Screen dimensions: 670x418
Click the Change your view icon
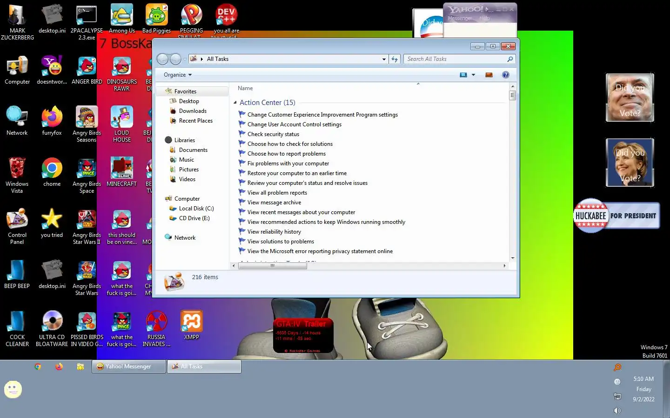click(x=463, y=75)
